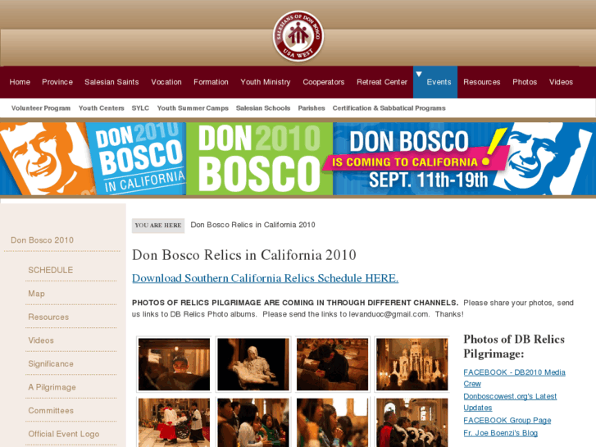Open thumbnail of the illuminated altar
Screen dimensions: 596x447
[x=412, y=364]
